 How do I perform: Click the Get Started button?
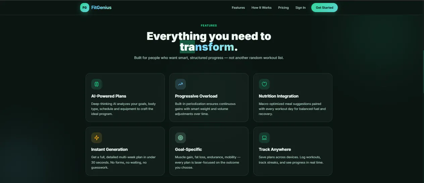click(x=324, y=8)
